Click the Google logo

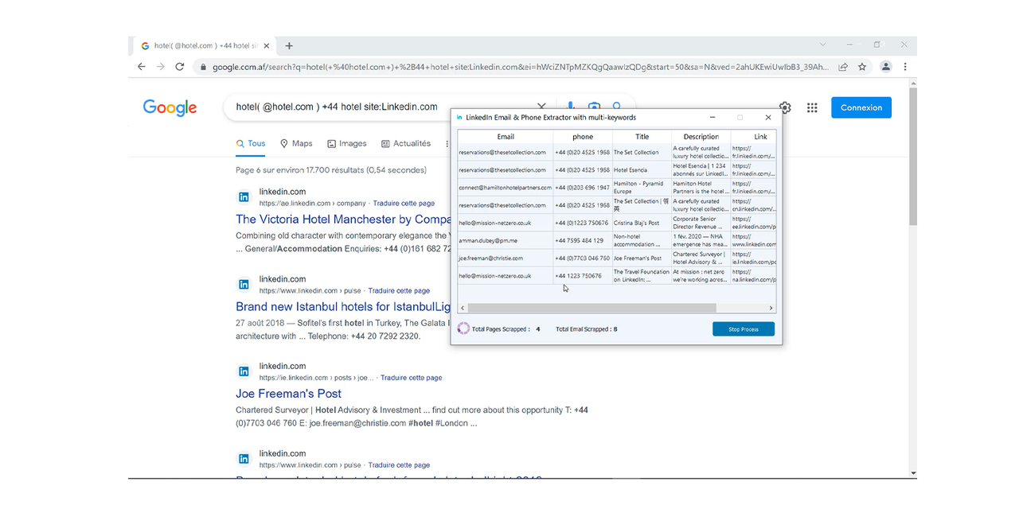pyautogui.click(x=170, y=108)
